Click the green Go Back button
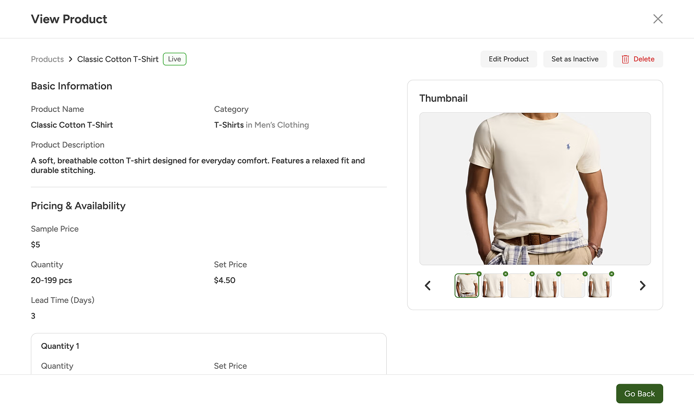694x412 pixels. (x=639, y=394)
